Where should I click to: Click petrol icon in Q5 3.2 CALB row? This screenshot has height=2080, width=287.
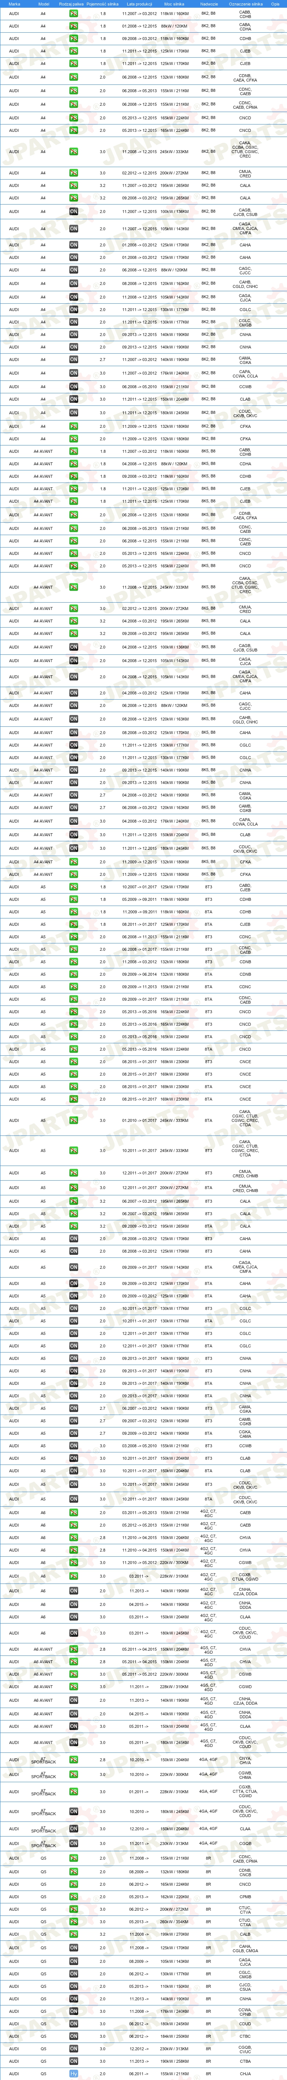73,1934
